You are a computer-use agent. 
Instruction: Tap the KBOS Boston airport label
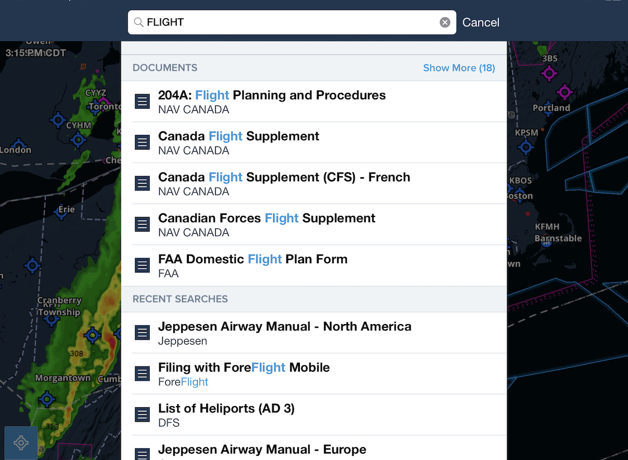pyautogui.click(x=520, y=181)
